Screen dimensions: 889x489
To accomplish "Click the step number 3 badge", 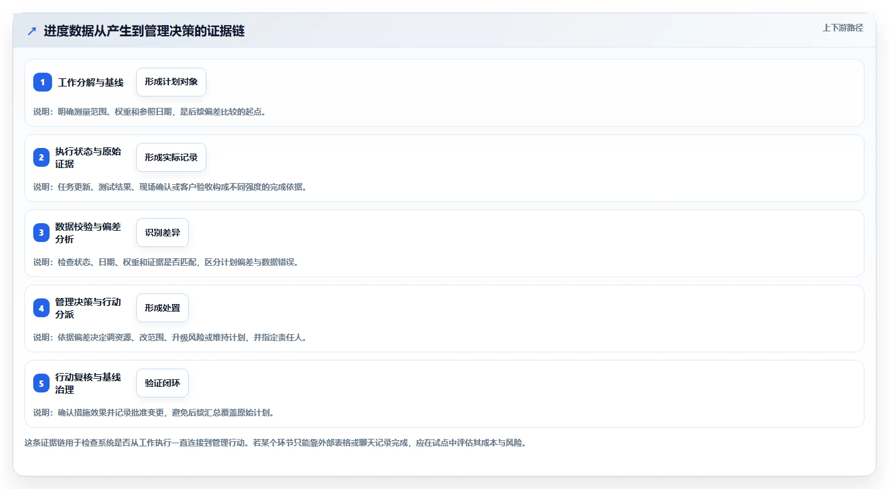I will (x=43, y=233).
